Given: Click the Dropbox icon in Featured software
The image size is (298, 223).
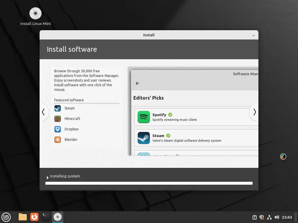Looking at the screenshot, I should [58, 129].
